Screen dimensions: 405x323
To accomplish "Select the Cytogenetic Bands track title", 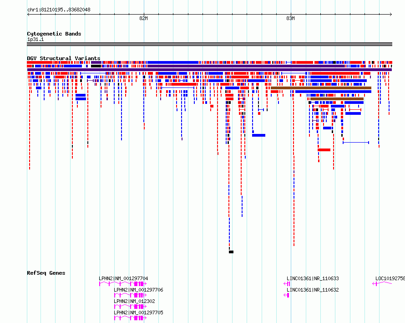I will tap(54, 34).
